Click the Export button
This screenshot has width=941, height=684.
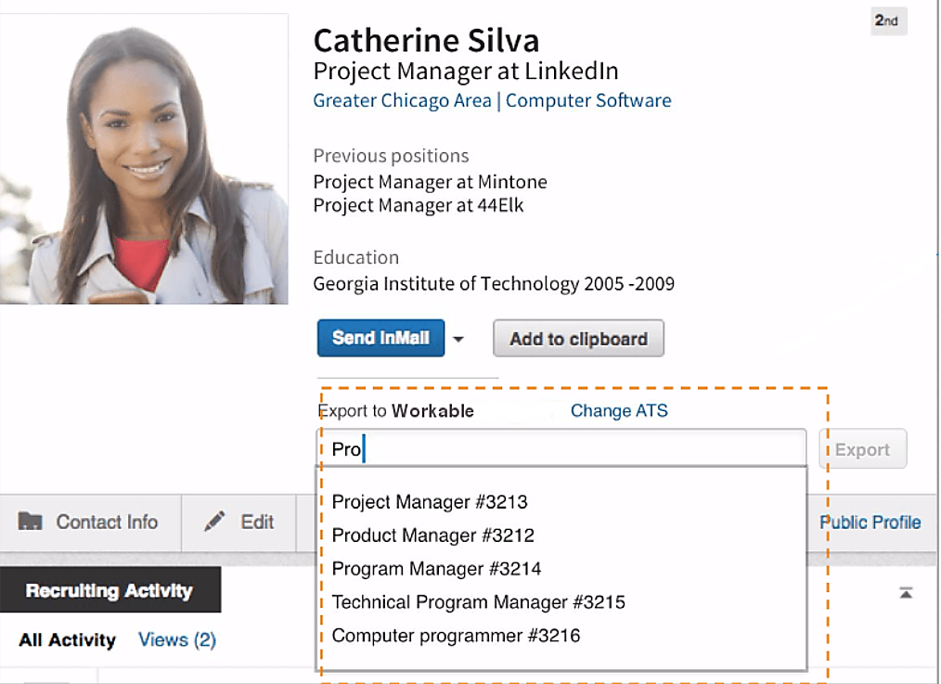(x=862, y=449)
